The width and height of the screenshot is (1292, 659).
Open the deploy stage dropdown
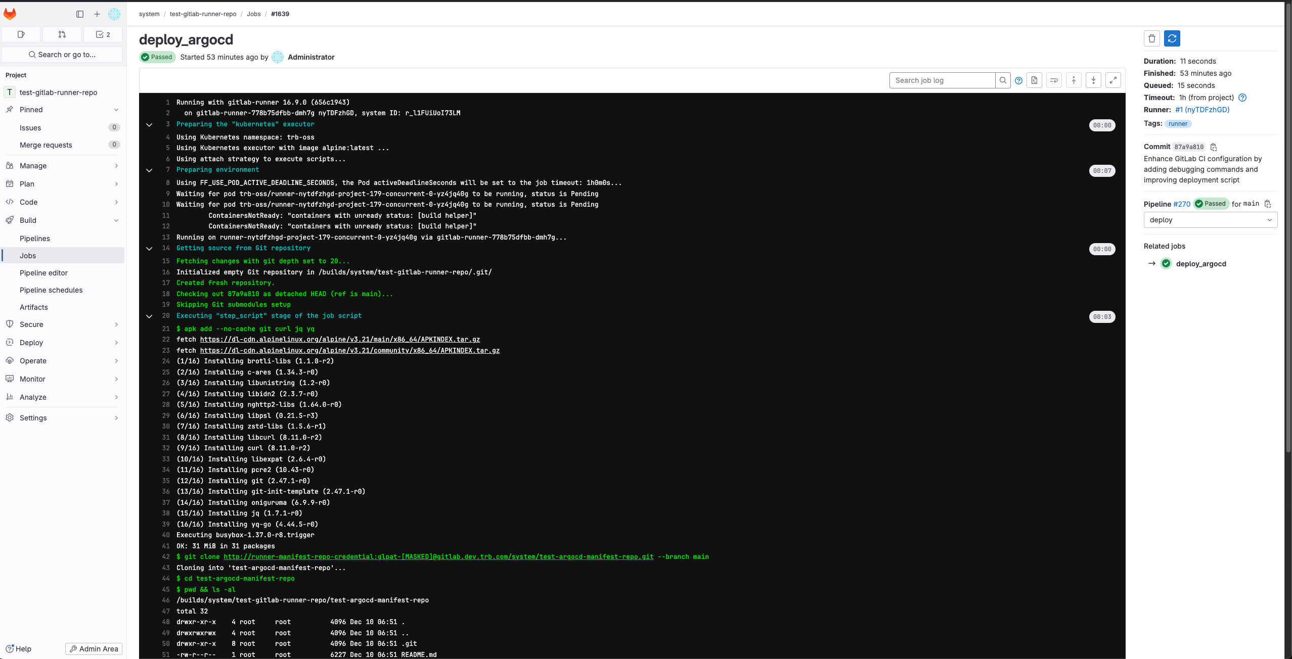1210,220
